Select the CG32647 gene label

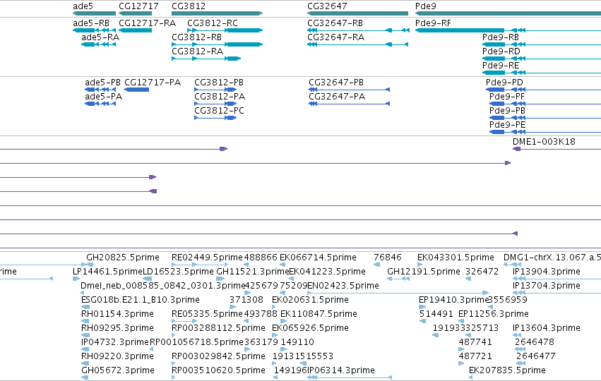click(x=327, y=6)
